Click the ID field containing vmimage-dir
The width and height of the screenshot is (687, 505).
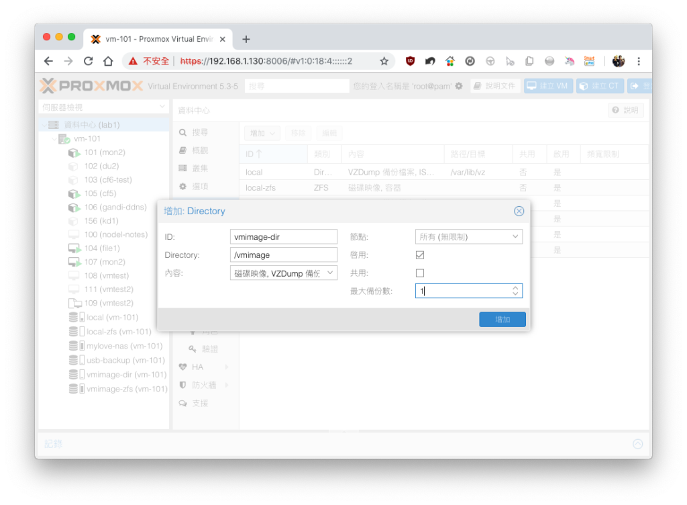pyautogui.click(x=284, y=236)
